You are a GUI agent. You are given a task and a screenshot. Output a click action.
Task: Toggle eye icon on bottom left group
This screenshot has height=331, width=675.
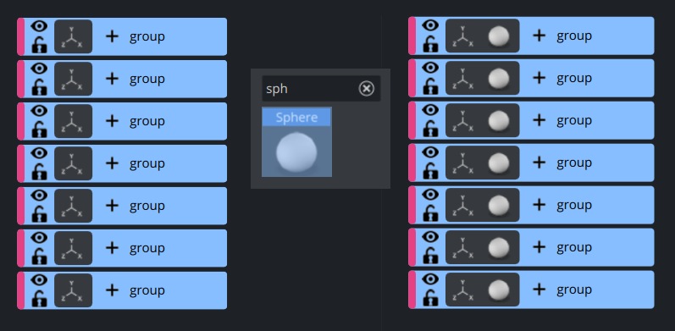(x=39, y=281)
